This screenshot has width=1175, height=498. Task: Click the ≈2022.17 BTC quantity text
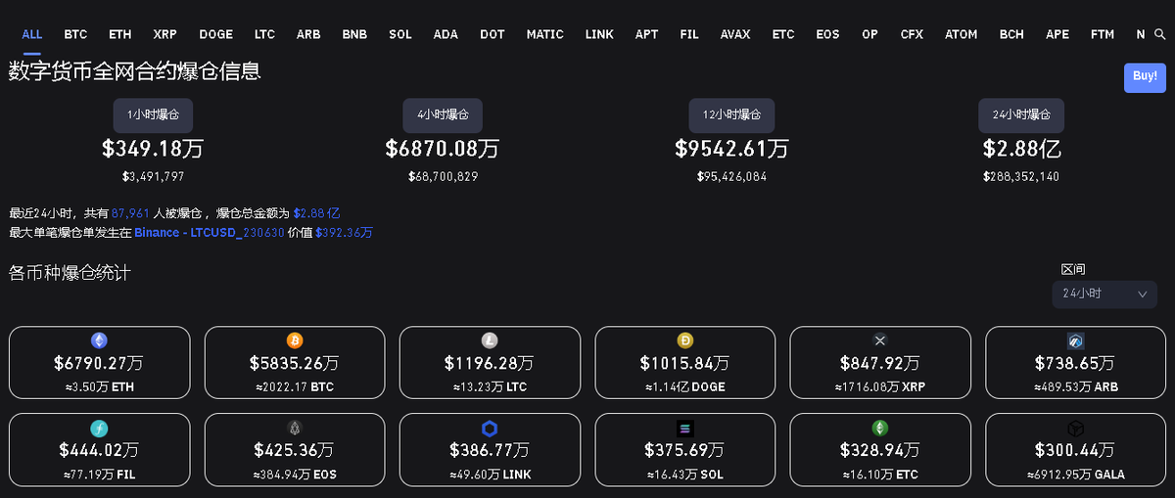click(x=295, y=387)
